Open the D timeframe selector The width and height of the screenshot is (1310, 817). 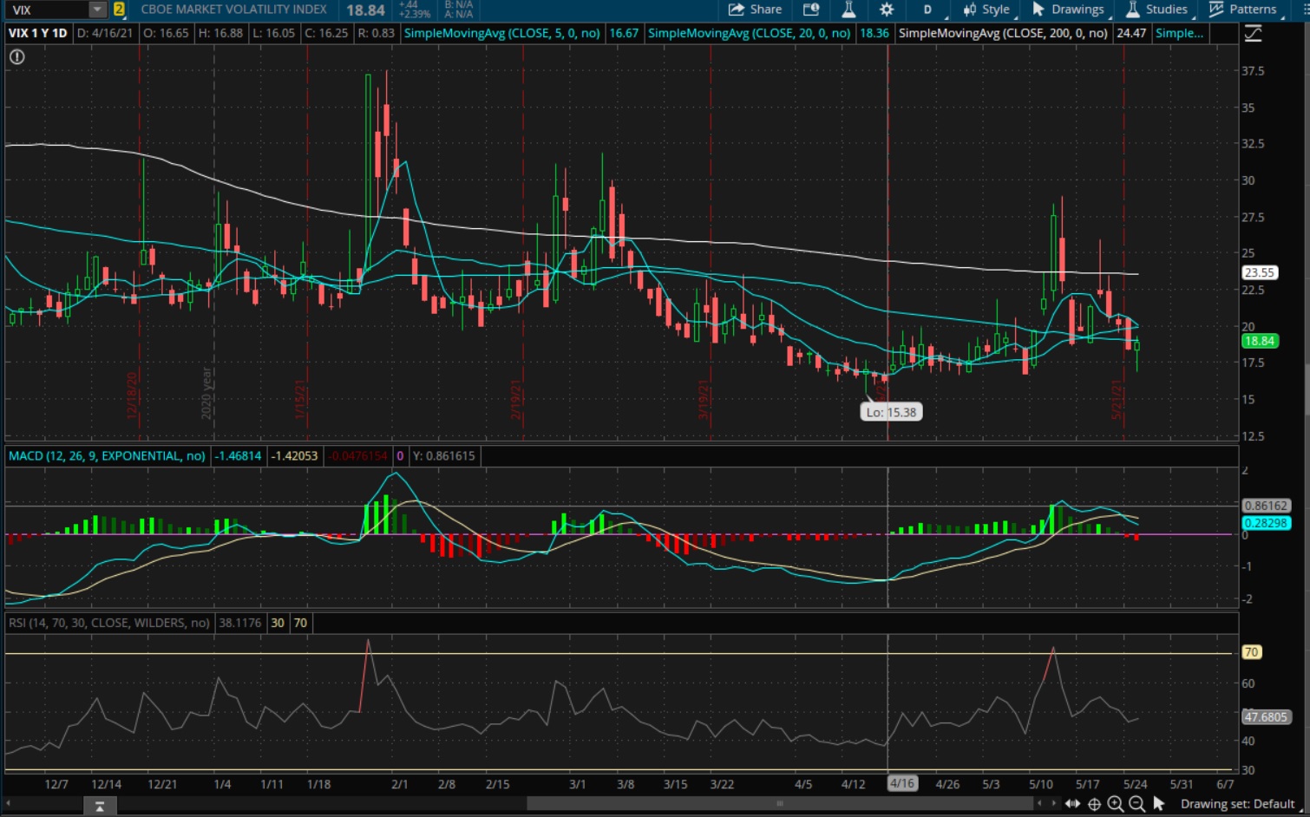(927, 10)
